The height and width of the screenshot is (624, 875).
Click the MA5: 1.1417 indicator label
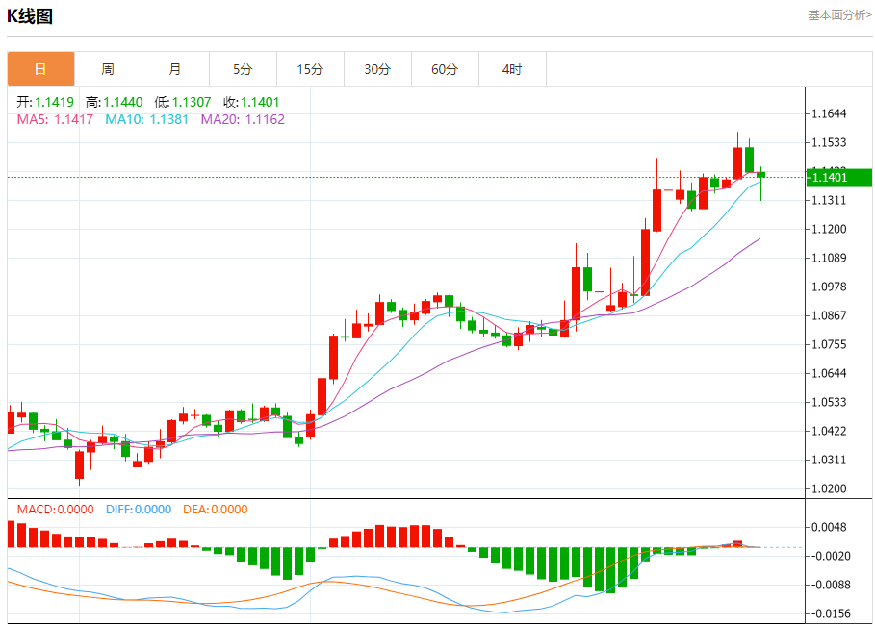pyautogui.click(x=55, y=119)
